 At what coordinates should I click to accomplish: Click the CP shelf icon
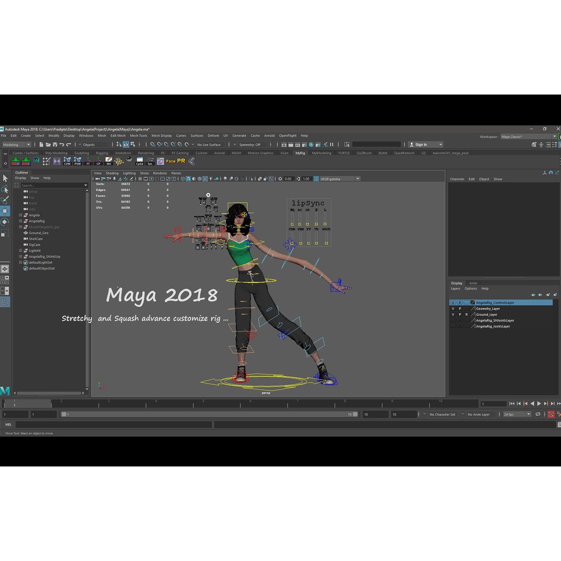(x=98, y=162)
